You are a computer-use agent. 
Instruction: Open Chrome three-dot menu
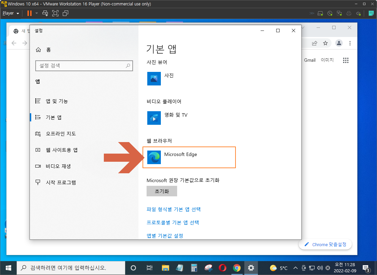(x=350, y=43)
